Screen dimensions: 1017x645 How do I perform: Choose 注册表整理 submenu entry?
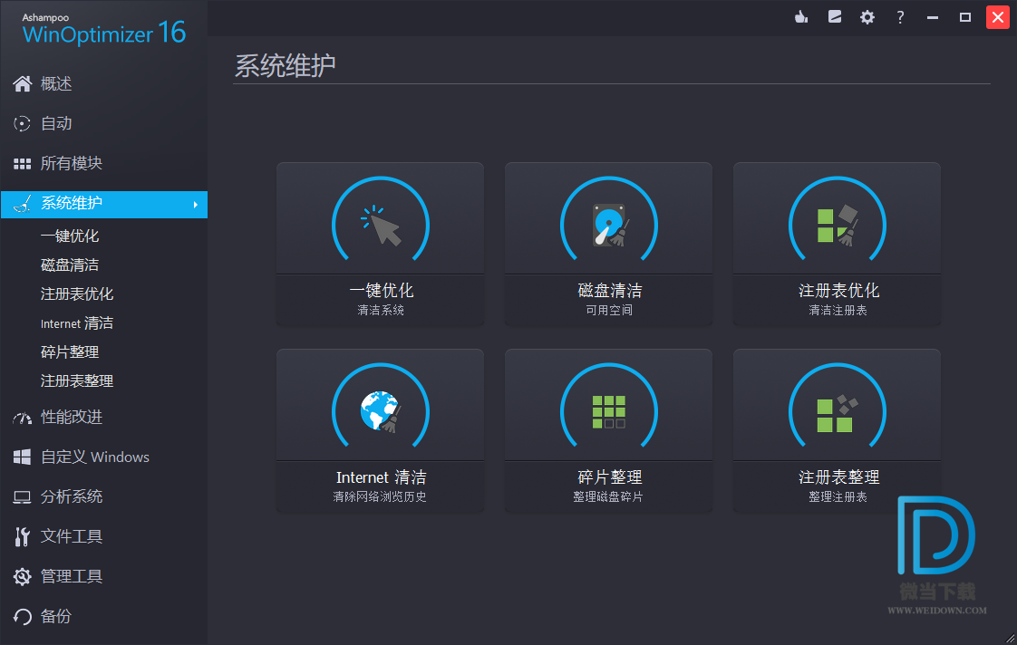[x=77, y=381]
